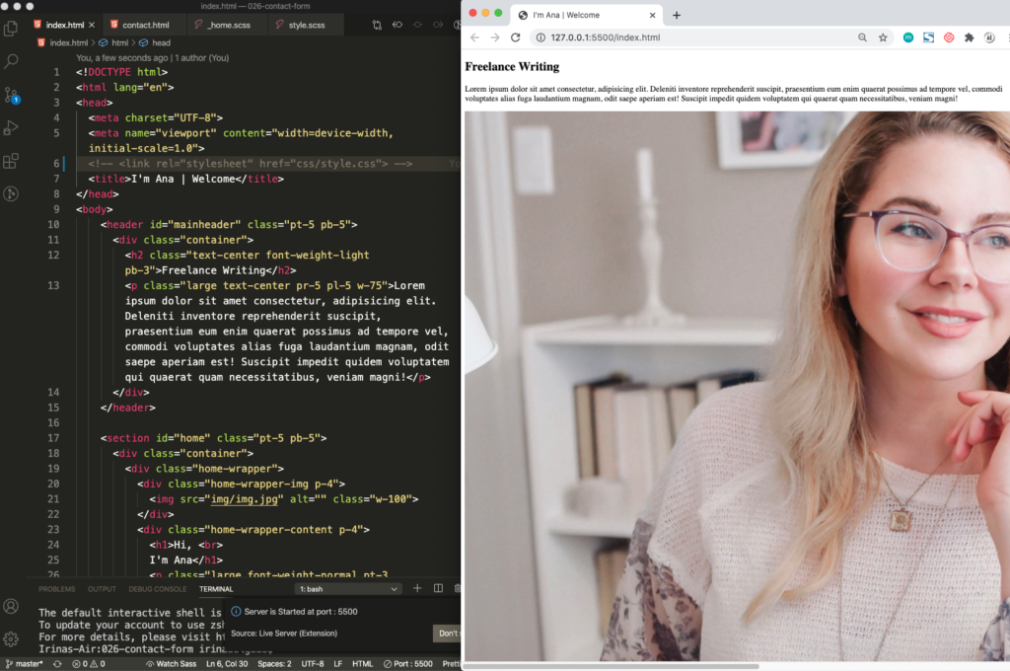Split the terminal using the split icon

pyautogui.click(x=438, y=588)
